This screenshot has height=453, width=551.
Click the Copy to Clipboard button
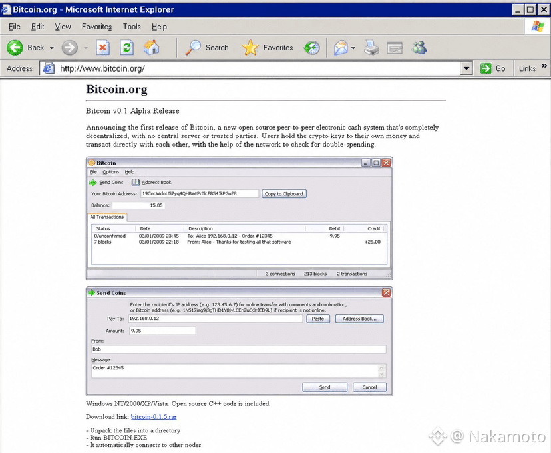pyautogui.click(x=284, y=193)
